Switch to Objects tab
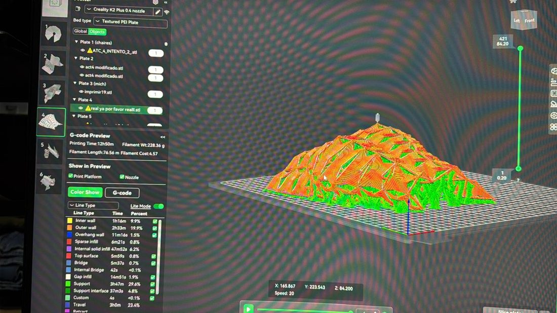The width and height of the screenshot is (557, 313). pos(97,31)
